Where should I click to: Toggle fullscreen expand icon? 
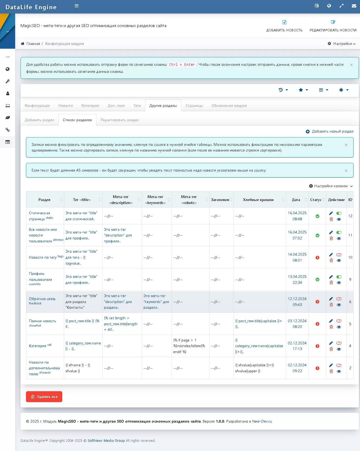pos(342,6)
